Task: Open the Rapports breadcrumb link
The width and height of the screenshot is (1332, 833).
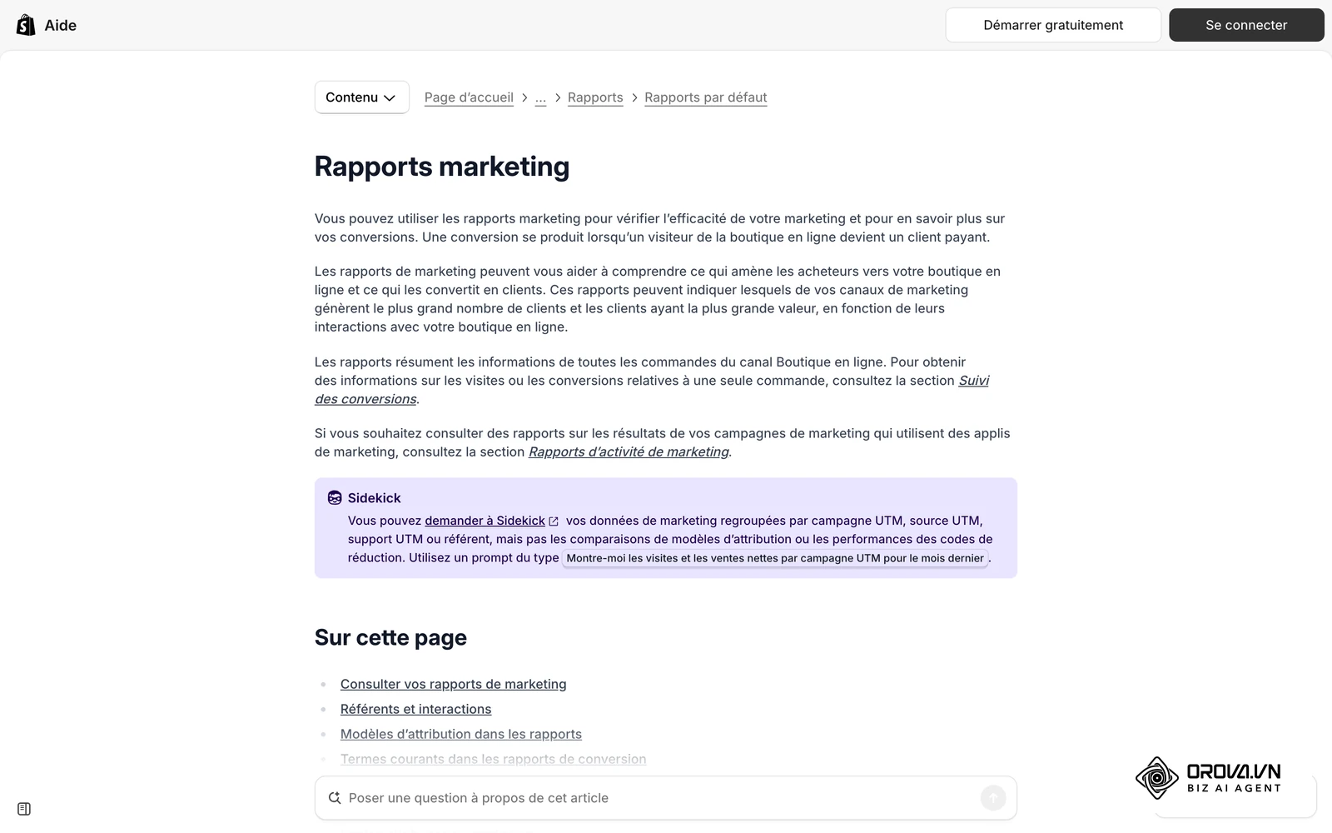Action: (595, 97)
